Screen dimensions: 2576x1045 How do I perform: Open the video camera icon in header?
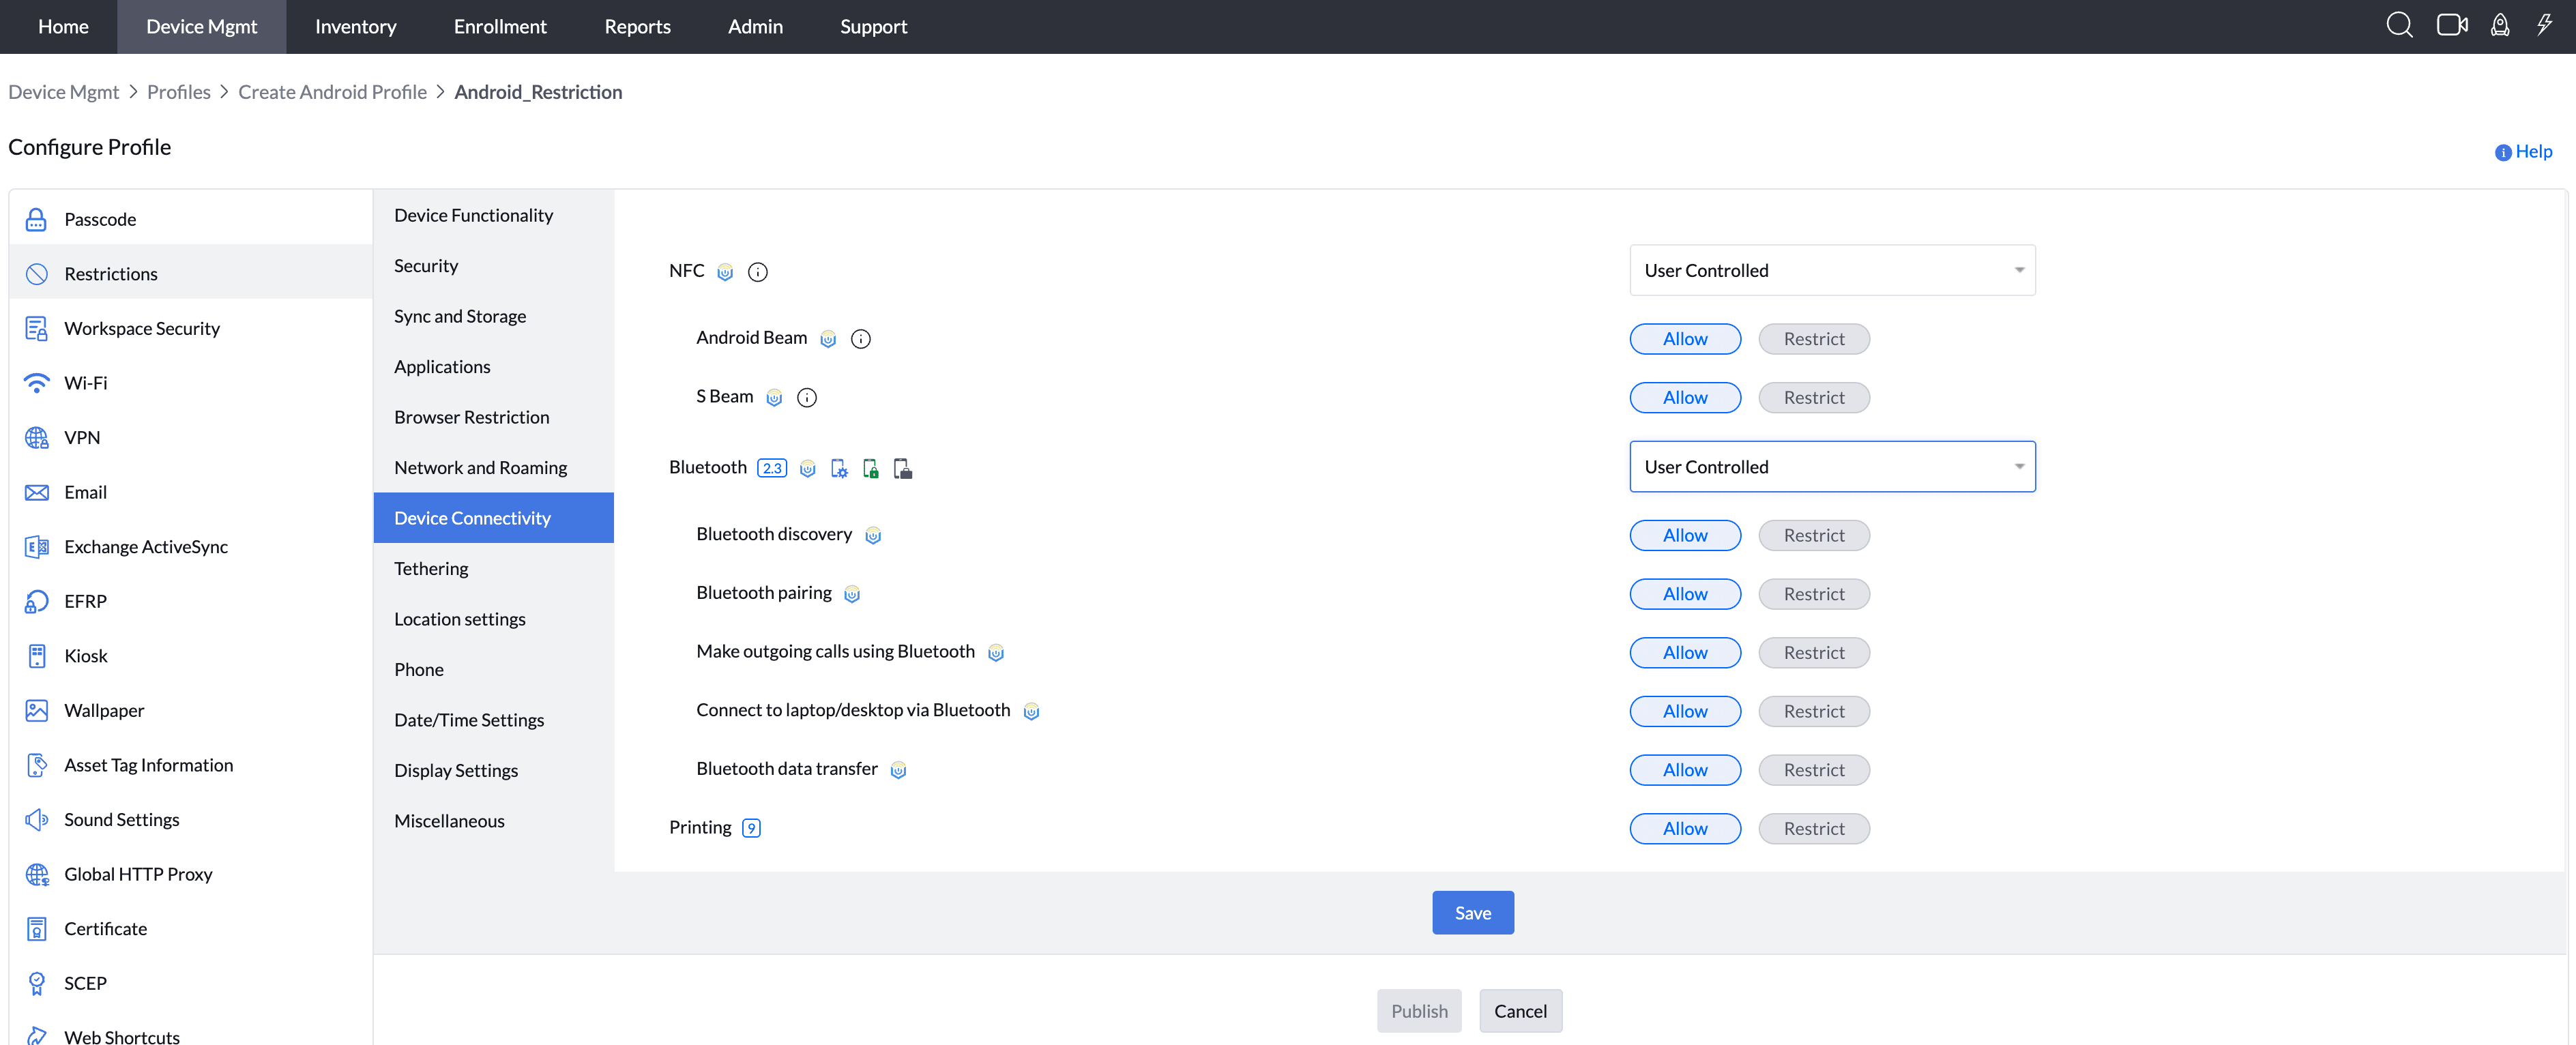2451,26
